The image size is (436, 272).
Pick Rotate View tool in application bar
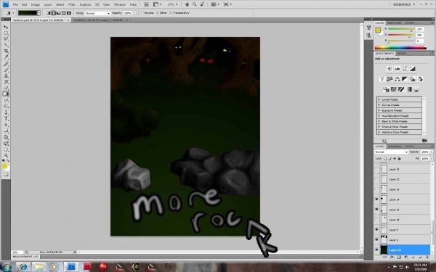[202, 4]
